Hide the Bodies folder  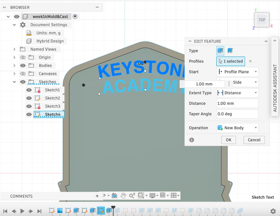coord(23,65)
